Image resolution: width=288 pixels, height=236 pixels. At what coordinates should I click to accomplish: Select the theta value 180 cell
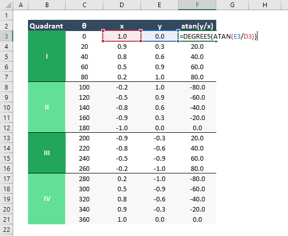coord(84,128)
